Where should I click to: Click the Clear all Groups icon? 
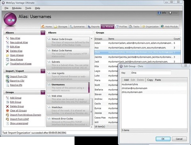click(x=8, y=110)
